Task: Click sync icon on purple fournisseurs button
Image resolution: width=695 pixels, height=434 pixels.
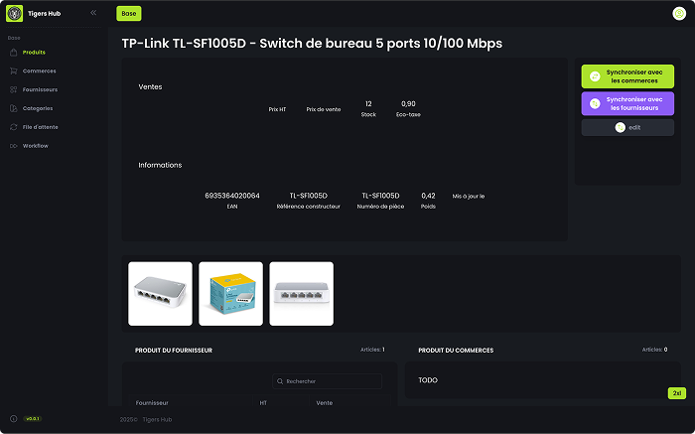Action: 595,103
